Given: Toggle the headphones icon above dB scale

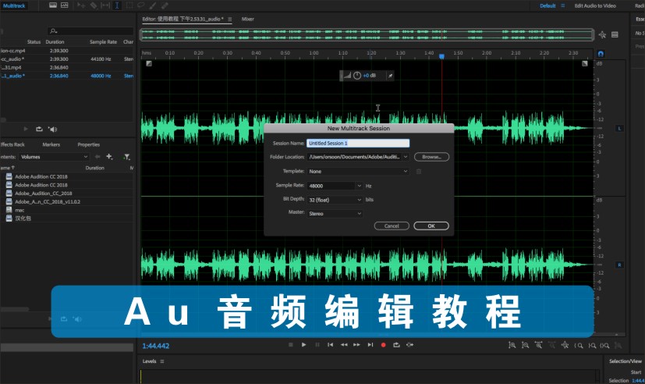Looking at the screenshot, I should tap(601, 54).
